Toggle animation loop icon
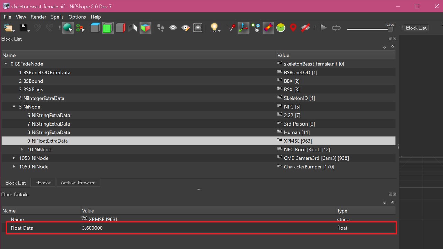The width and height of the screenshot is (443, 249). pyautogui.click(x=336, y=28)
